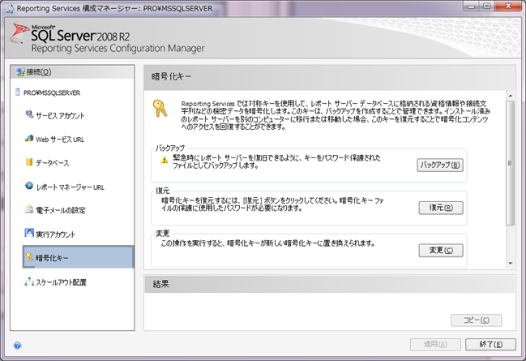Click the スケールアウト配置 network icon
526x361 pixels.
[x=29, y=281]
